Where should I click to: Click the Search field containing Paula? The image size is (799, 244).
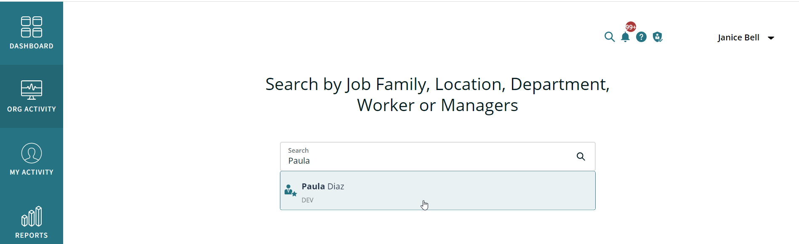438,156
